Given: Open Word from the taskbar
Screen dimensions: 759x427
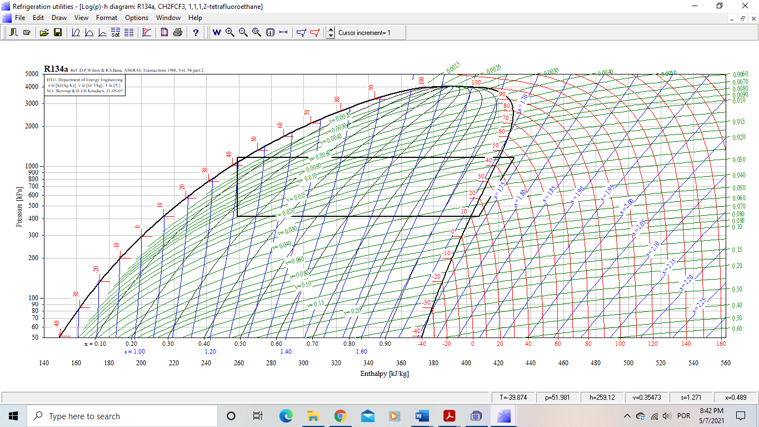Looking at the screenshot, I should tap(422, 416).
